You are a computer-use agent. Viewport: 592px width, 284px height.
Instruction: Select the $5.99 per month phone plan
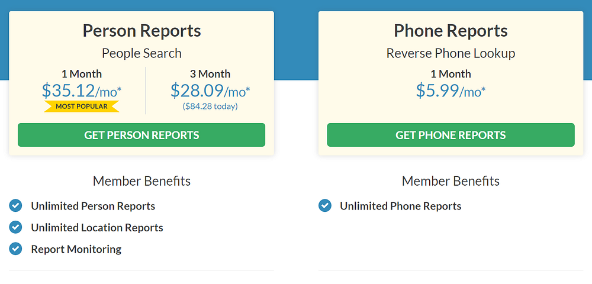(x=451, y=91)
